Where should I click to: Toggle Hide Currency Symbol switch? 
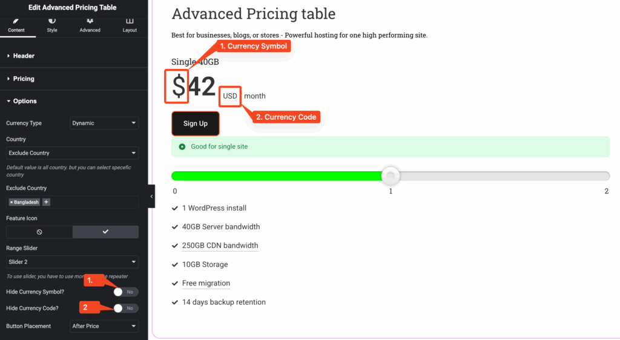125,292
